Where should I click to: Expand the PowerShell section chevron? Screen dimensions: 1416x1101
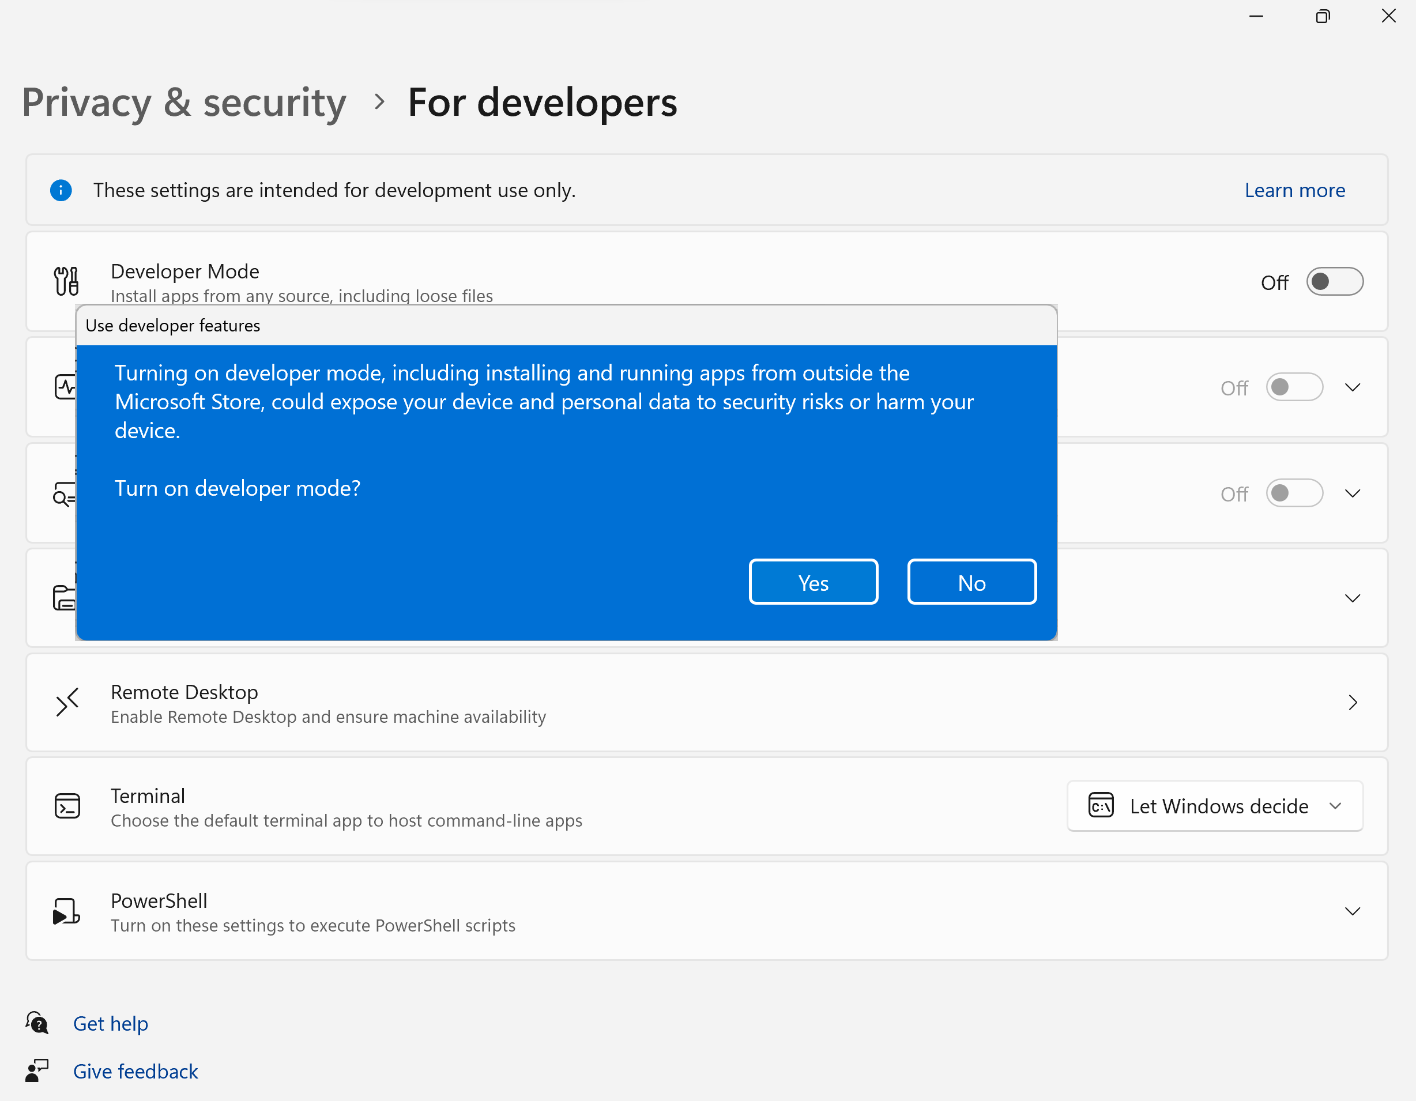point(1353,911)
